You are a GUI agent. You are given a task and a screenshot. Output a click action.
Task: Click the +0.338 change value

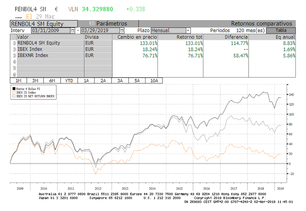[135, 9]
